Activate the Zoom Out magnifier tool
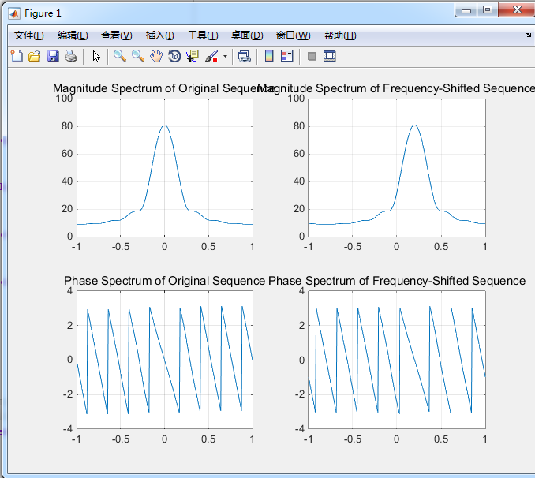 coord(138,56)
